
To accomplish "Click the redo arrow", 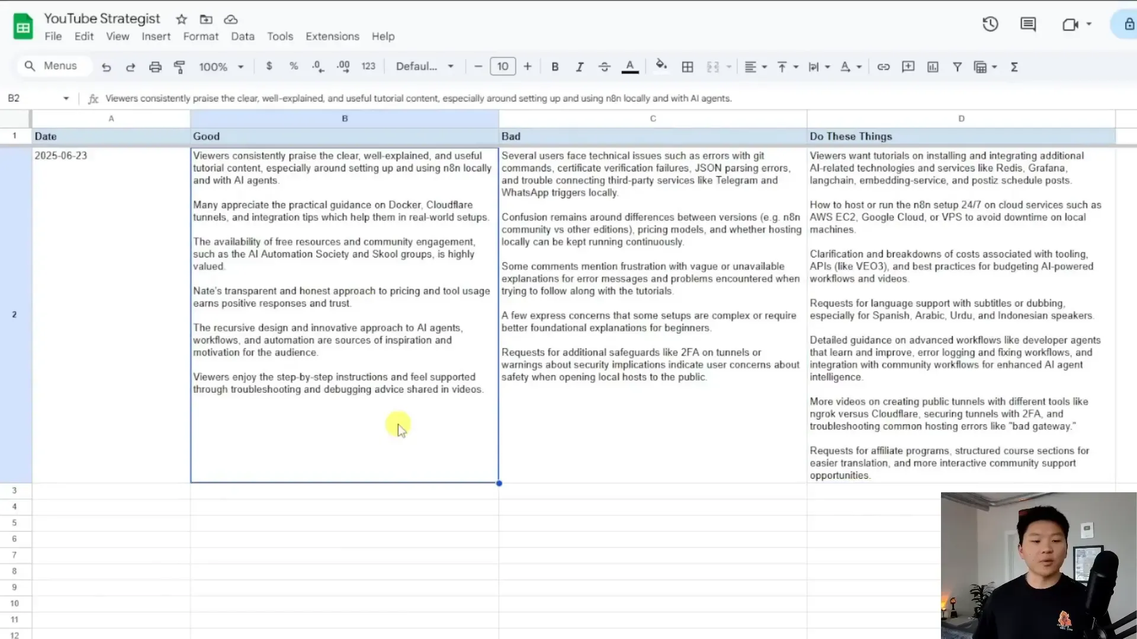I will [130, 67].
